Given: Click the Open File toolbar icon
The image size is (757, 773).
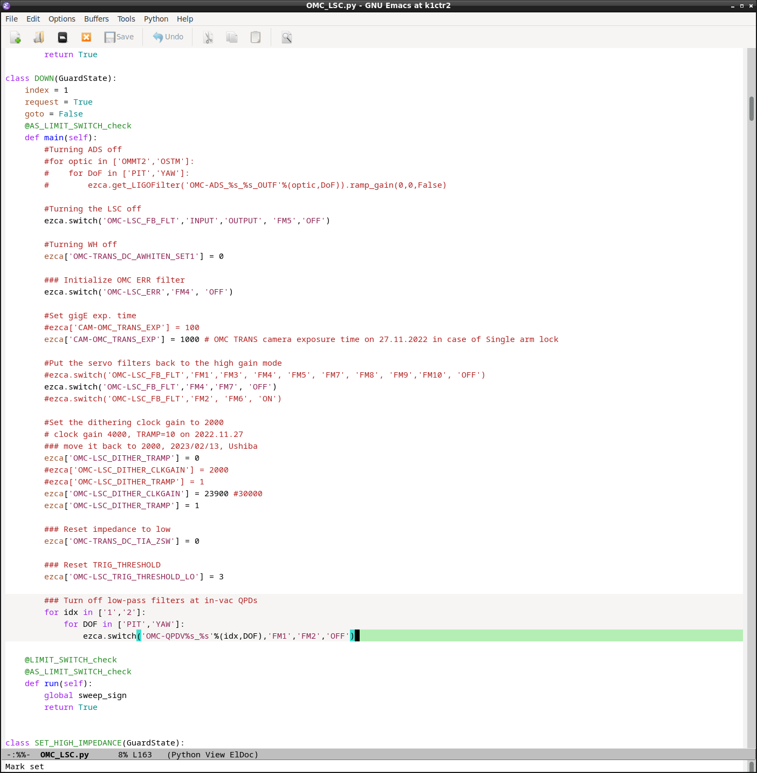Looking at the screenshot, I should [39, 37].
